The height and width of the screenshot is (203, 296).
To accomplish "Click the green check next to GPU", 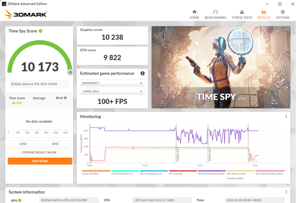I will click(20, 201).
